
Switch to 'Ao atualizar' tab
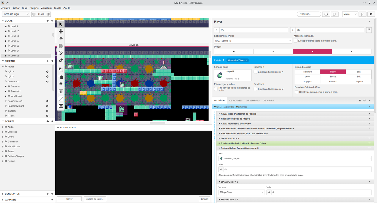235,101
